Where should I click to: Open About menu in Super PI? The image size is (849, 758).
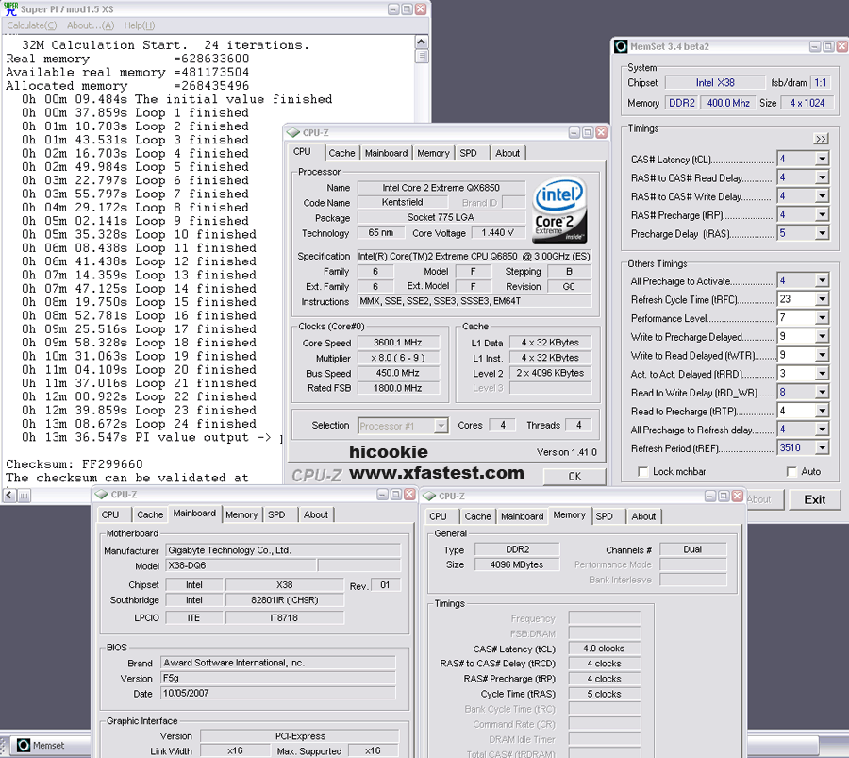coord(91,25)
